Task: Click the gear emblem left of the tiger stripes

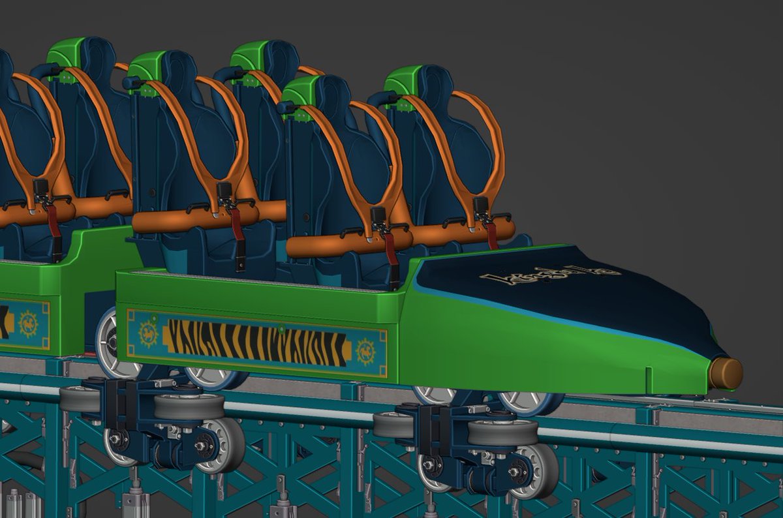Action: 149,333
